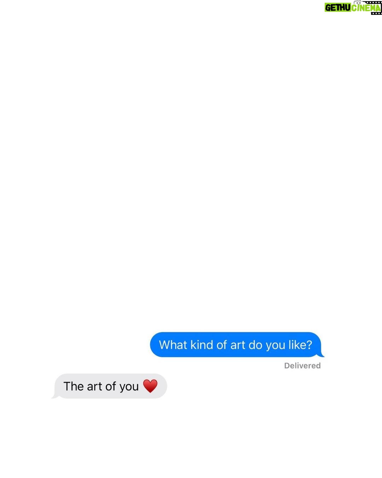Image resolution: width=382 pixels, height=478 pixels.
Task: Click the CINEMA text in the watermark
Action: tap(366, 7)
